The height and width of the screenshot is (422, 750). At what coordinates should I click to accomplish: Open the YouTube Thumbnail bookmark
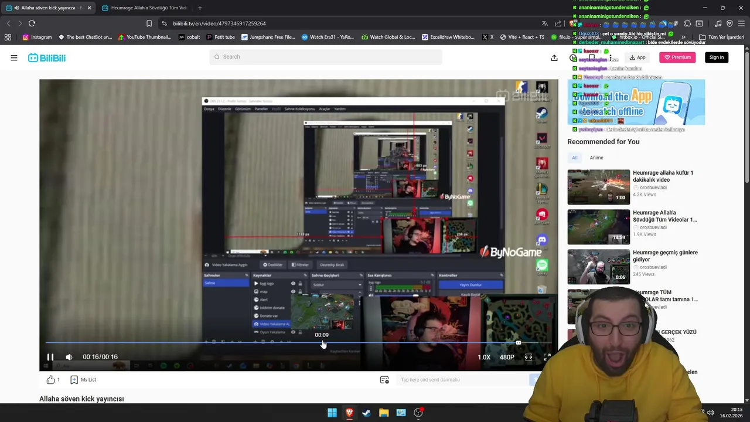click(x=145, y=37)
